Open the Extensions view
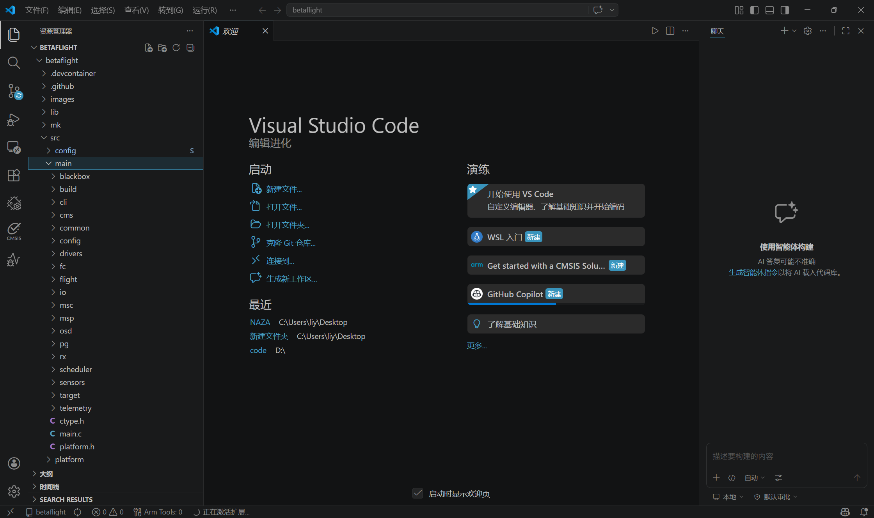Screen dimensions: 874x518 tap(14, 176)
